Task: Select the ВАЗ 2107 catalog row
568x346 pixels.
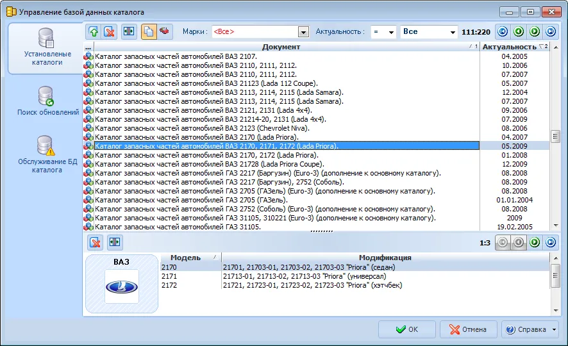Action: (287, 56)
